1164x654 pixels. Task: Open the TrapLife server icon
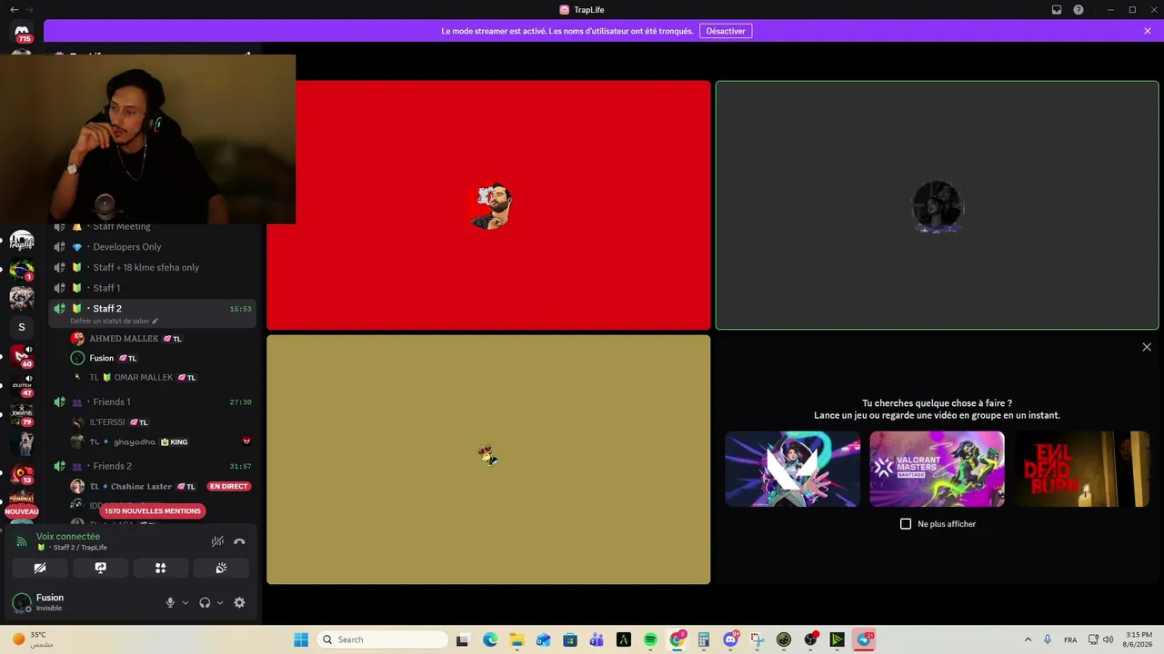coord(22,241)
